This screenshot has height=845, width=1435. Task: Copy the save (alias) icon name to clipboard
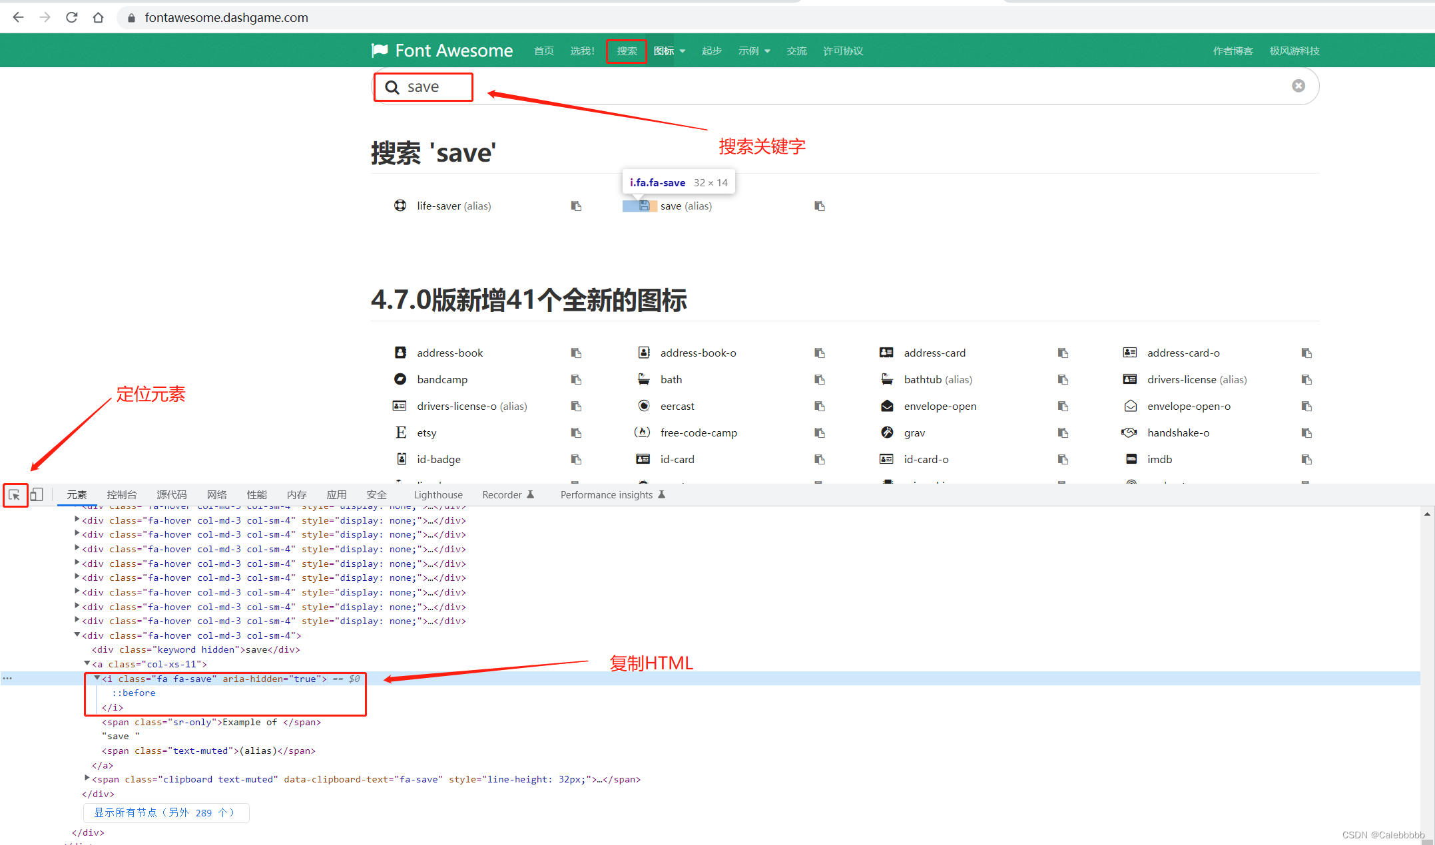pyautogui.click(x=820, y=206)
